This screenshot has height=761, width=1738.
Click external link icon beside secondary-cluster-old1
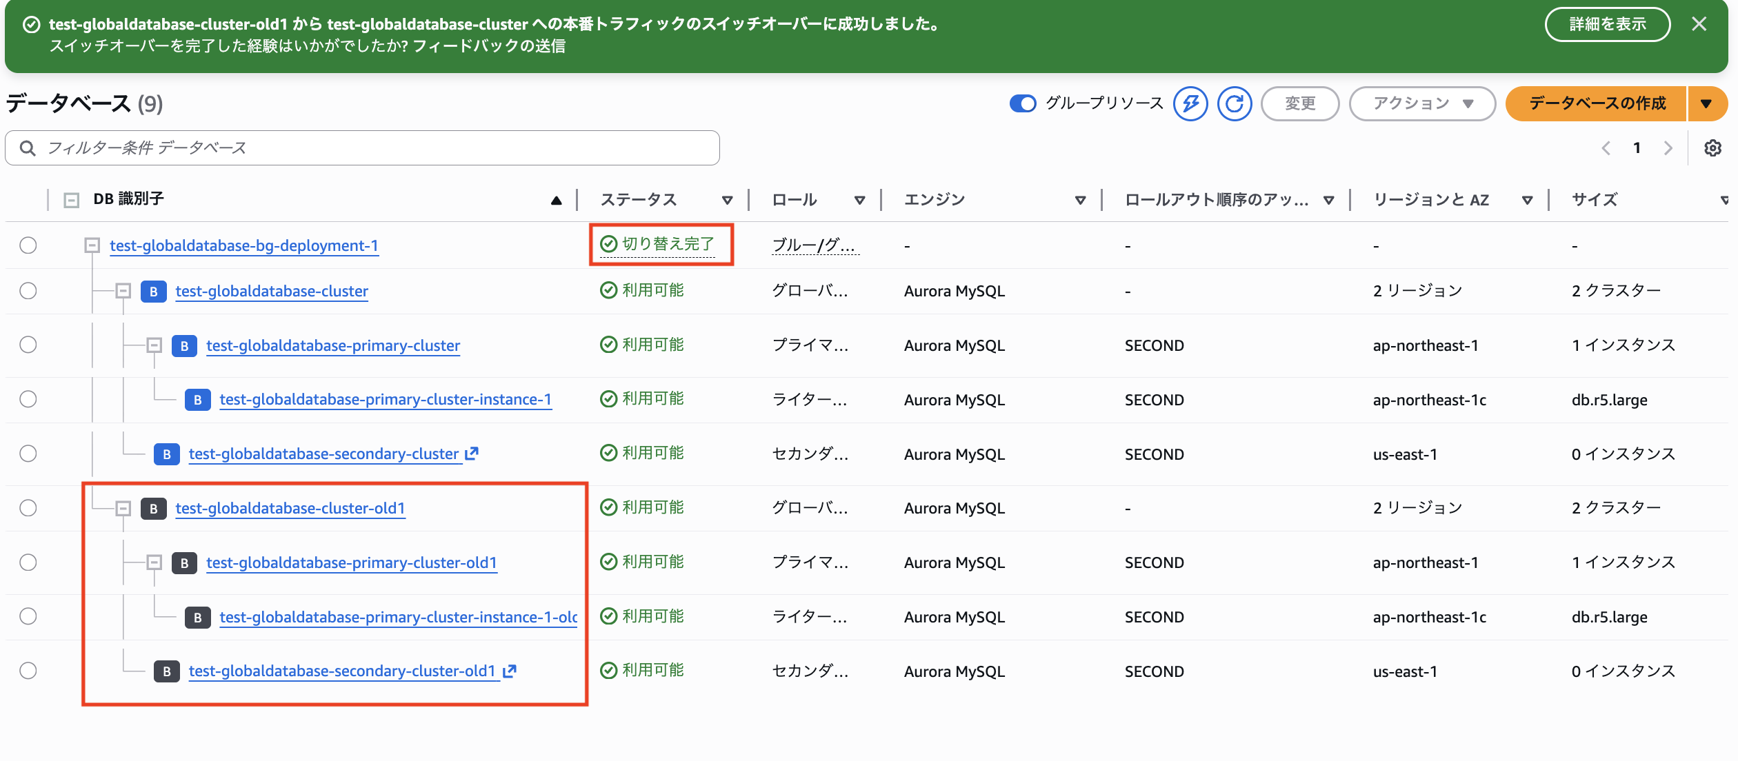tap(510, 671)
